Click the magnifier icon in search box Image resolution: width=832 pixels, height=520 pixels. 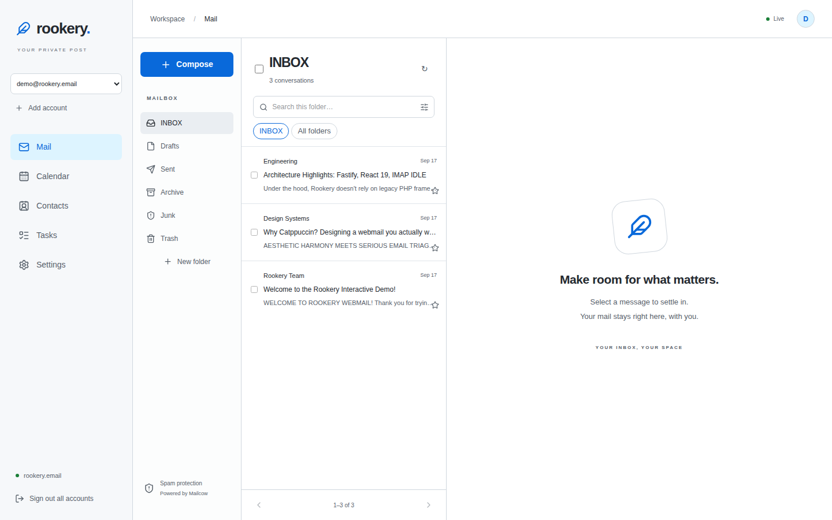(x=263, y=107)
